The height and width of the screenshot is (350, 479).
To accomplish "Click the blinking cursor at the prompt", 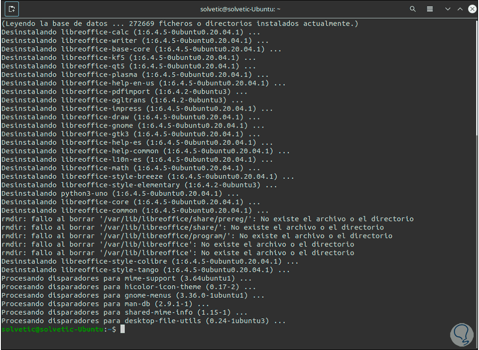I will [122, 329].
